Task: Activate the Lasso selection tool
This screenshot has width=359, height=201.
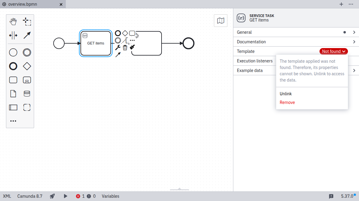Action: tap(27, 22)
